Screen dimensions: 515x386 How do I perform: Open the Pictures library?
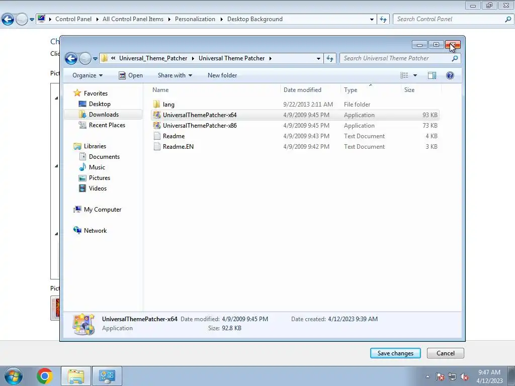pos(100,178)
